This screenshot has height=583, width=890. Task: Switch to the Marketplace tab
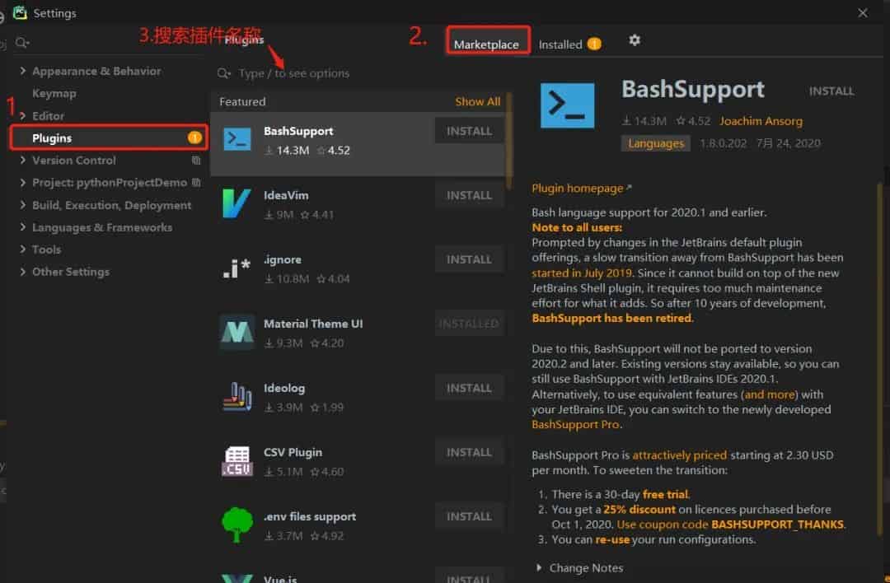point(486,44)
